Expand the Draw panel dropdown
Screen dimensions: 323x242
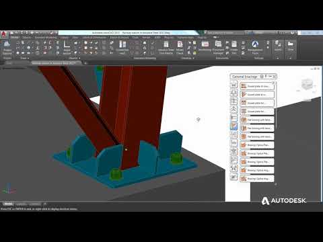tap(25, 58)
